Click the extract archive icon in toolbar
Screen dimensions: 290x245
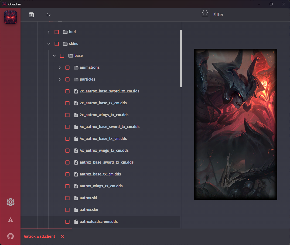(31, 15)
